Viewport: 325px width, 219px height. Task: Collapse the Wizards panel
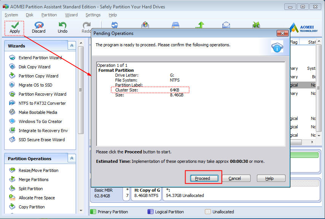[x=71, y=46]
